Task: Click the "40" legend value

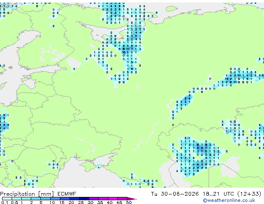Action: (x=110, y=202)
